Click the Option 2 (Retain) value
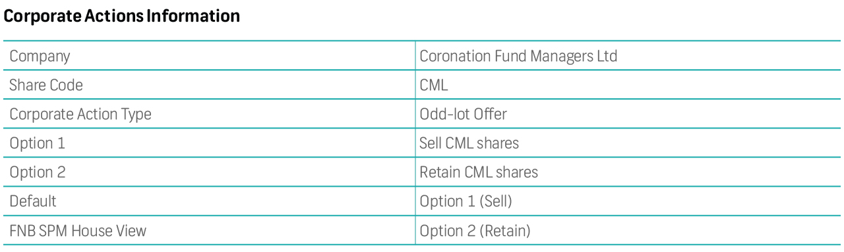Image resolution: width=844 pixels, height=252 pixels. (x=475, y=230)
